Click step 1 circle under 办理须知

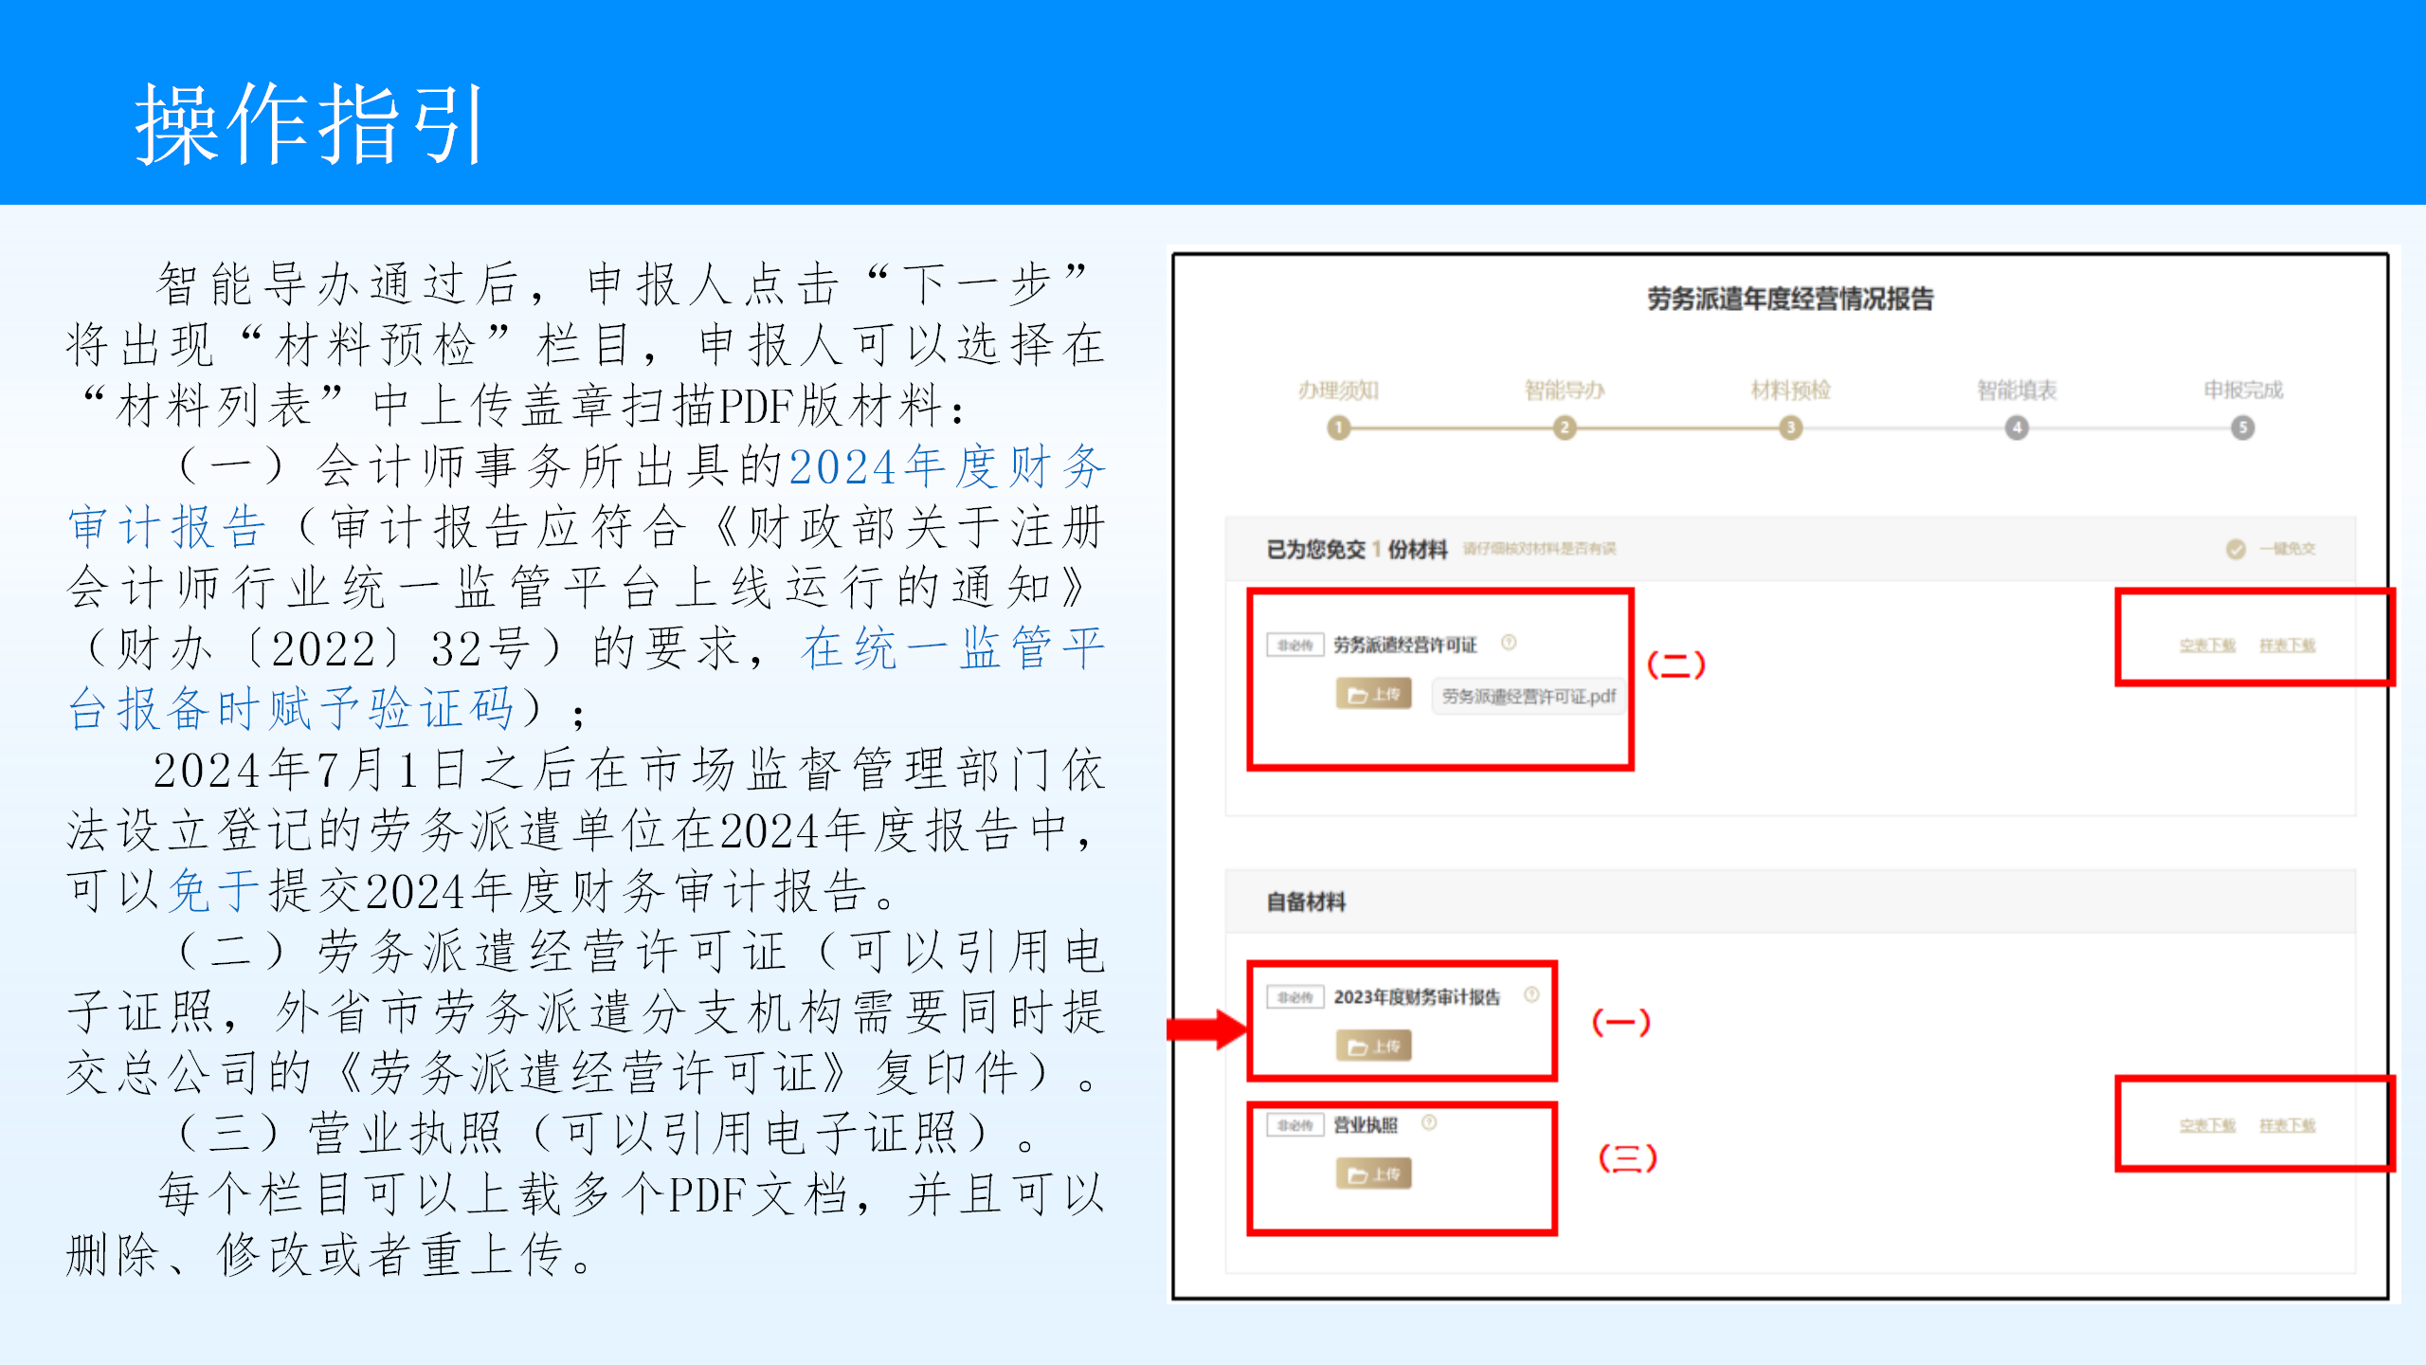pyautogui.click(x=1338, y=428)
